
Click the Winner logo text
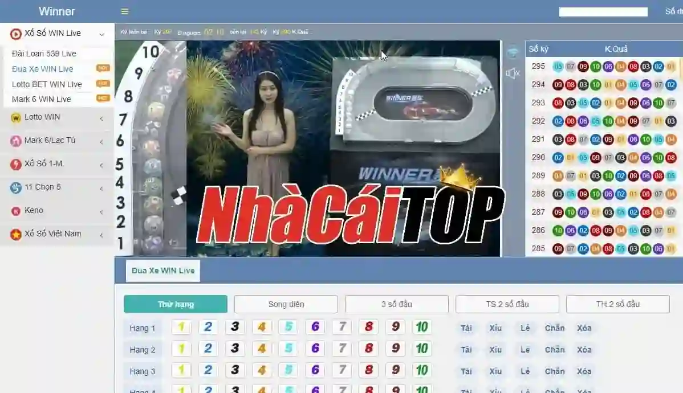[x=56, y=11]
